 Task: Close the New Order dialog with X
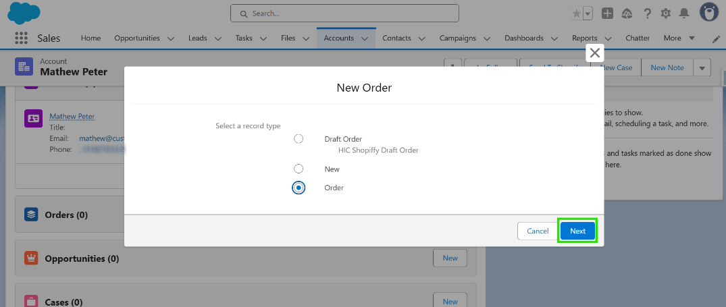click(x=595, y=53)
